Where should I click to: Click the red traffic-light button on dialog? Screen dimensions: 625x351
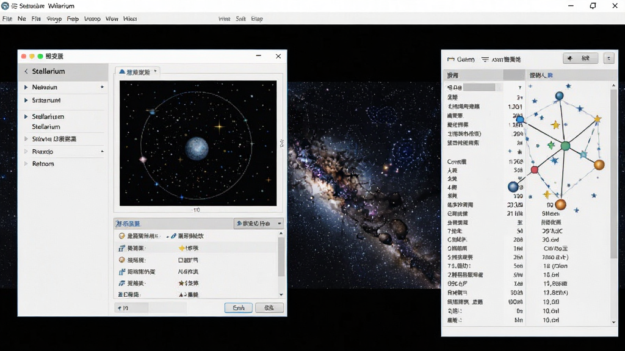[x=24, y=57]
